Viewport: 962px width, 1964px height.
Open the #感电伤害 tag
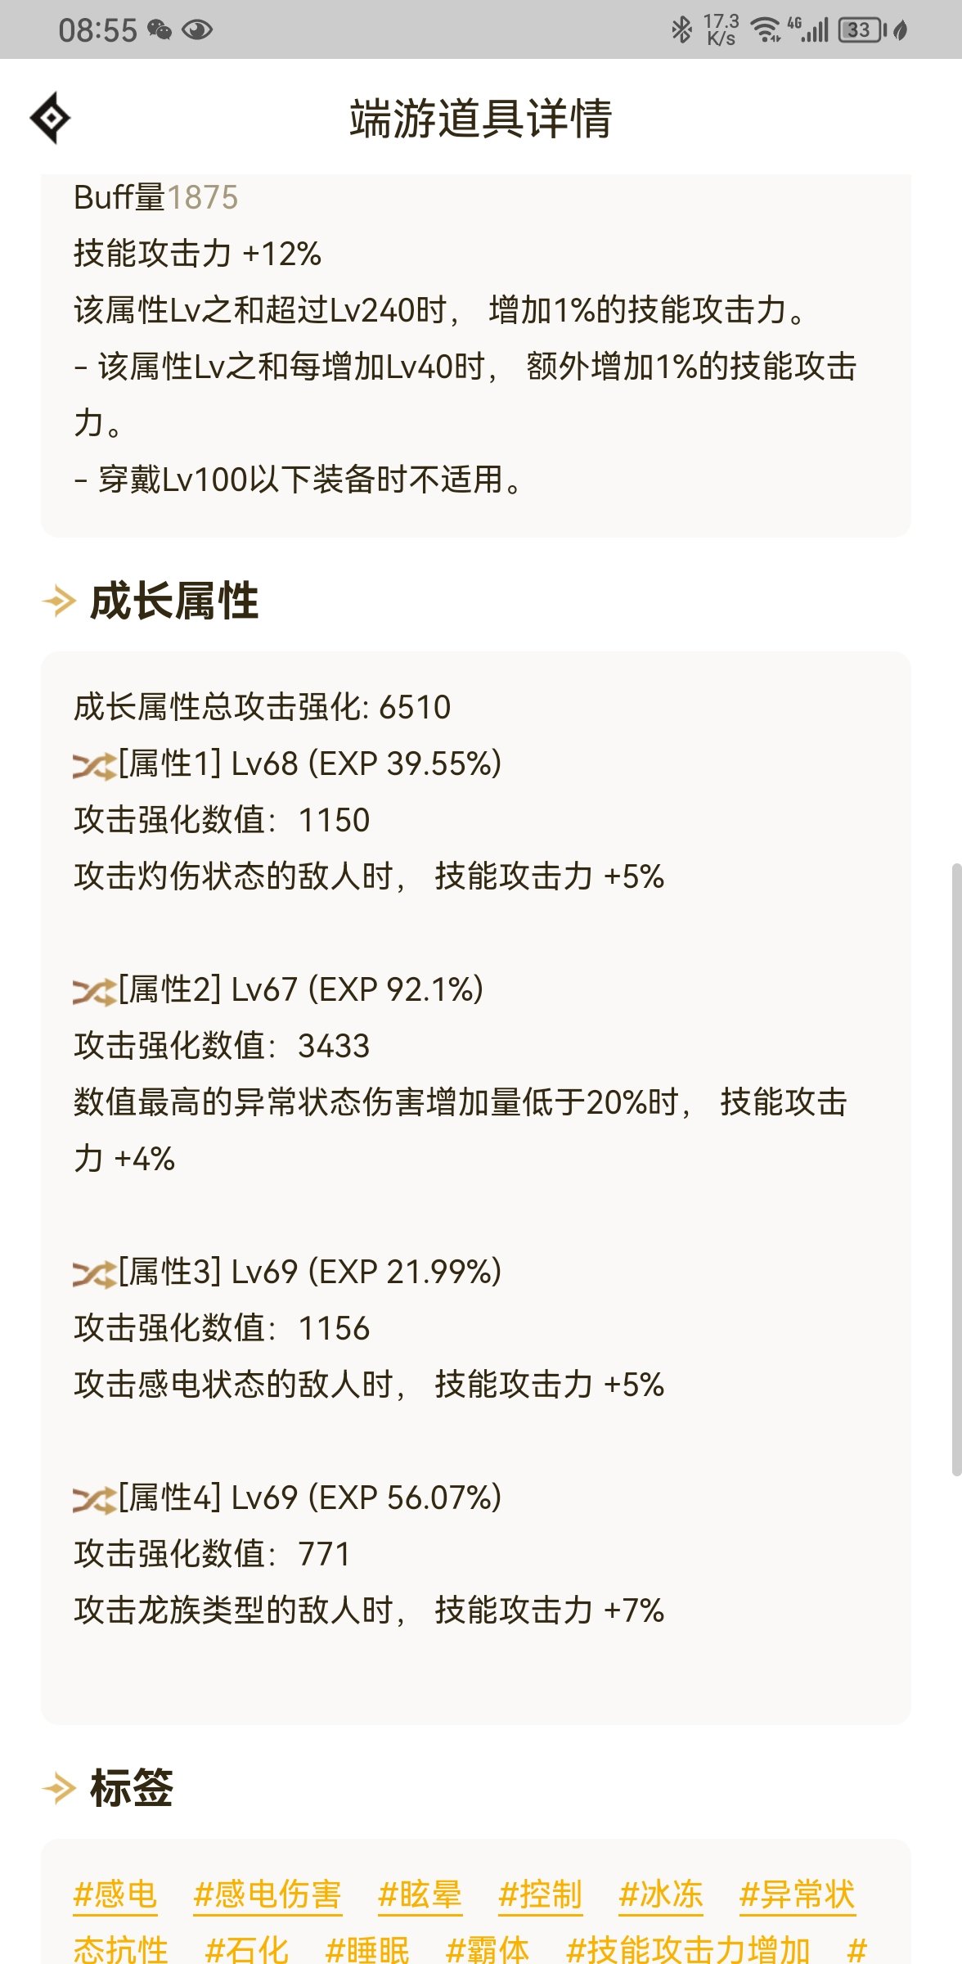point(267,1894)
